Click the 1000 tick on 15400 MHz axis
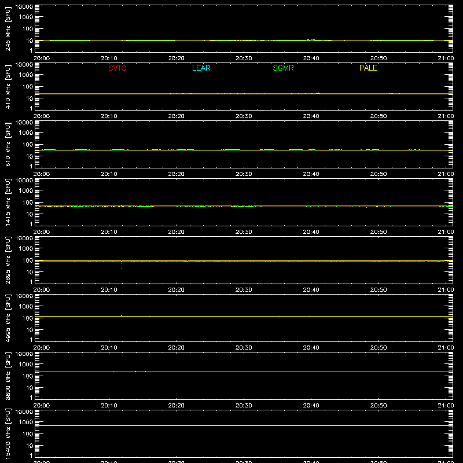The image size is (463, 463). pyautogui.click(x=25, y=422)
